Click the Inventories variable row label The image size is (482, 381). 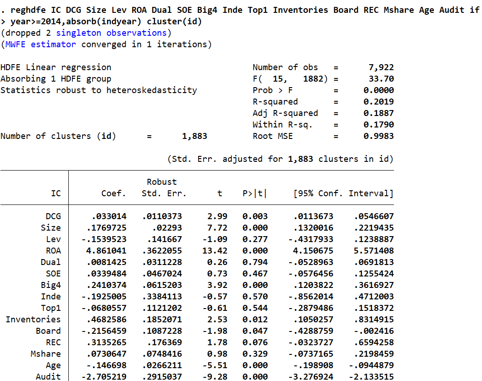(x=33, y=320)
